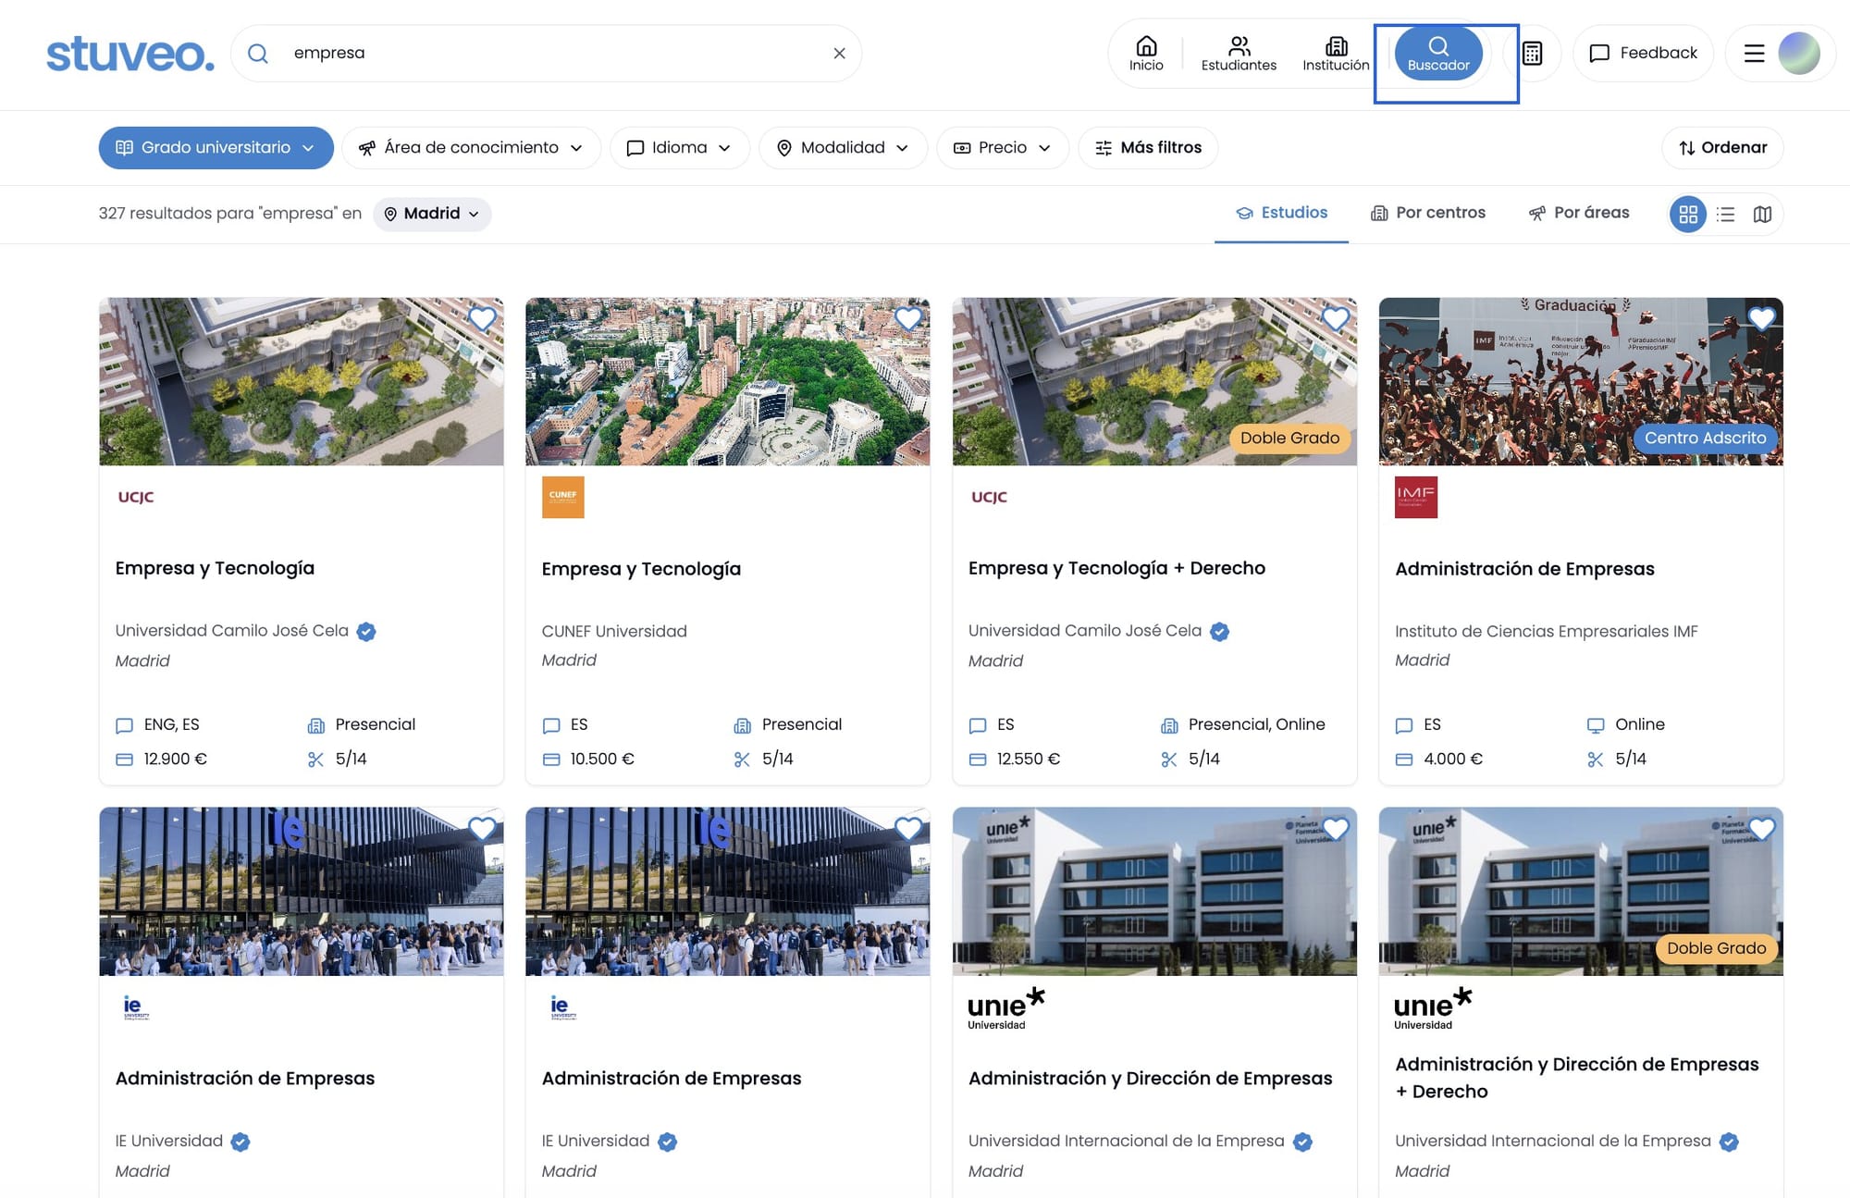Expand the Grado universitario dropdown
The image size is (1850, 1198).
[x=216, y=148]
